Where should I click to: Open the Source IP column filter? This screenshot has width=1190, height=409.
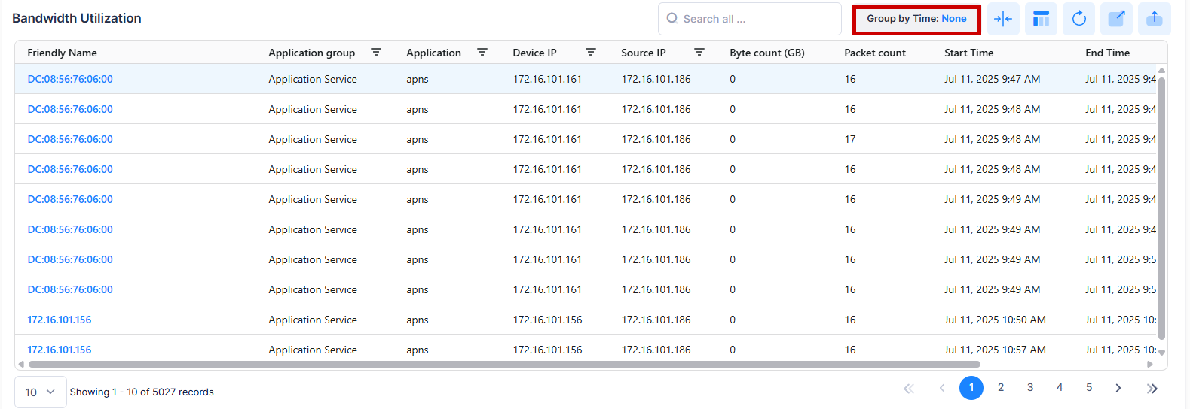tap(699, 53)
